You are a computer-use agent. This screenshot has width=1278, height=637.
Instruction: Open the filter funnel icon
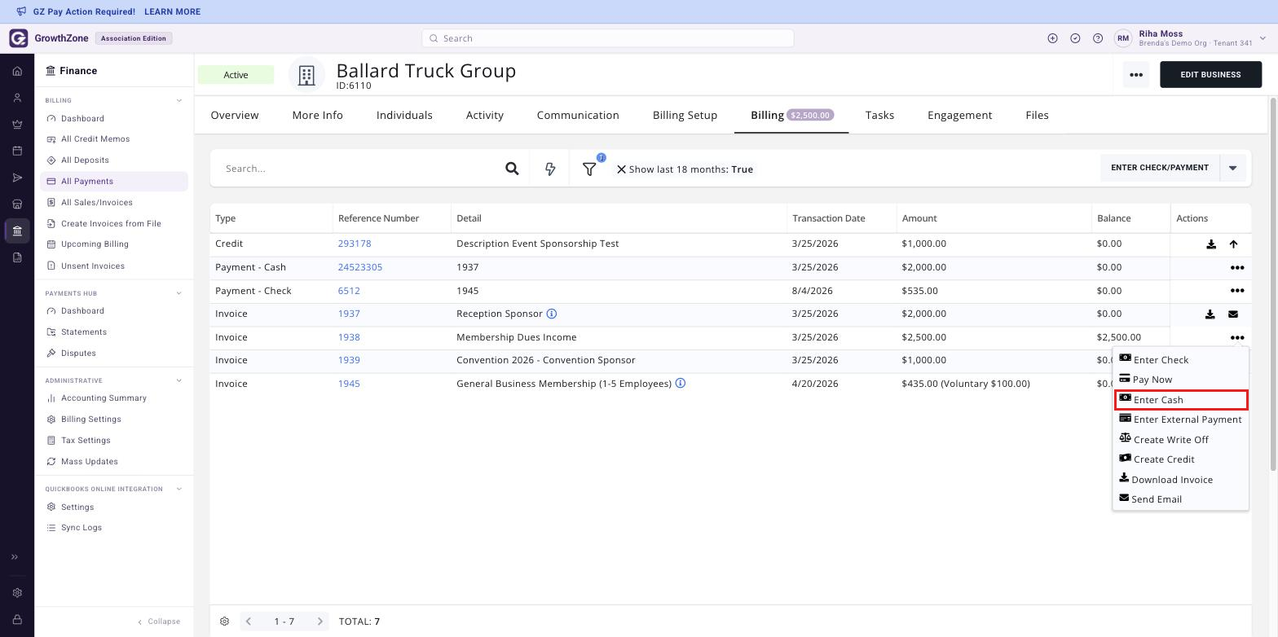tap(589, 169)
